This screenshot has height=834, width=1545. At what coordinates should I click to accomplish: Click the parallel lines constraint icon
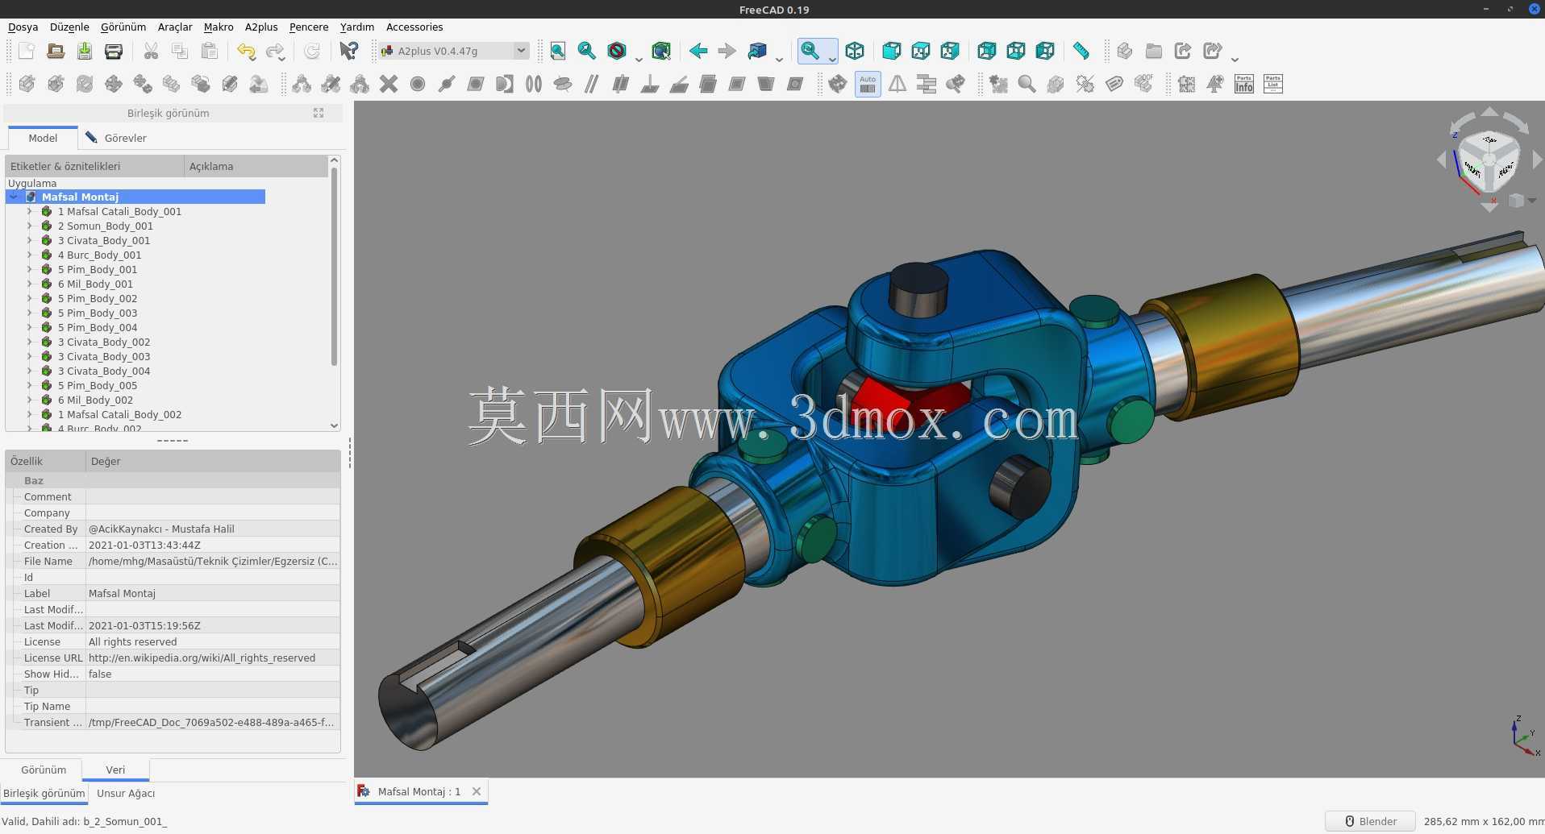592,84
